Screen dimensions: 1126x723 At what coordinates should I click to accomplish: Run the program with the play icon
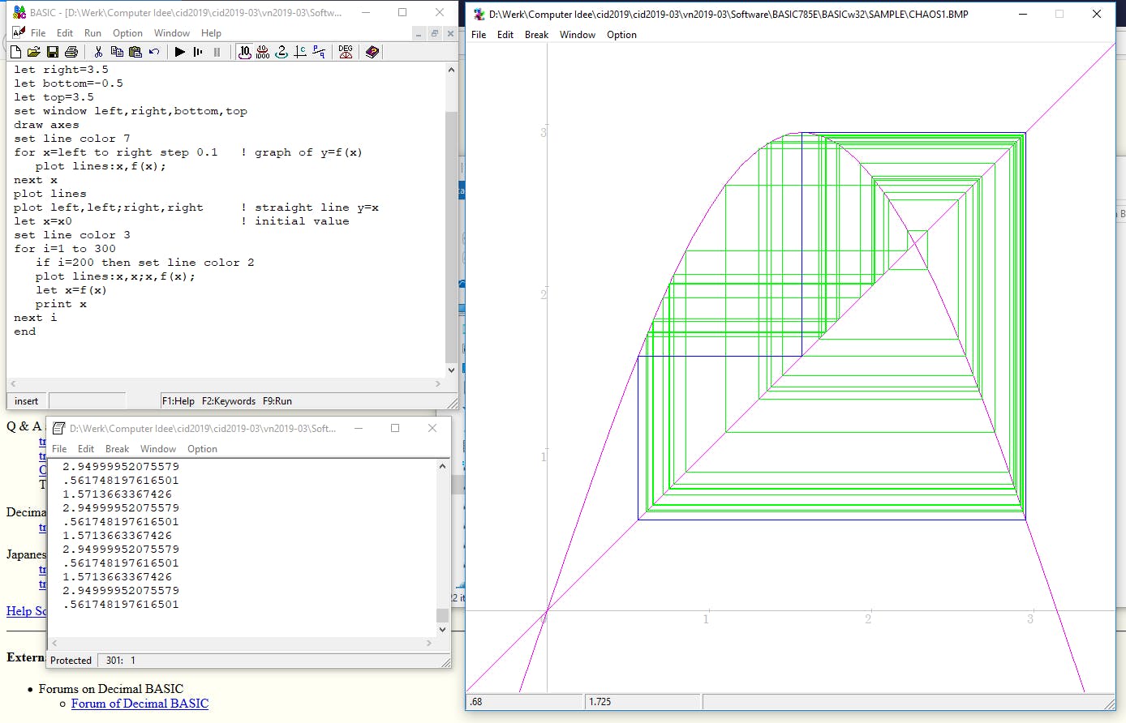(x=180, y=52)
